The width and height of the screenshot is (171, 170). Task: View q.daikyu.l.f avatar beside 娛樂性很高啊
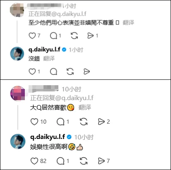[18, 141]
